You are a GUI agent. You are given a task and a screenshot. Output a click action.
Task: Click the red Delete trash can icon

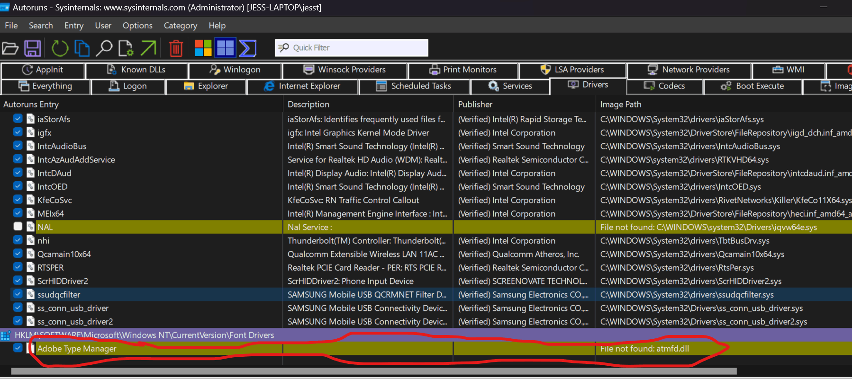pos(176,48)
